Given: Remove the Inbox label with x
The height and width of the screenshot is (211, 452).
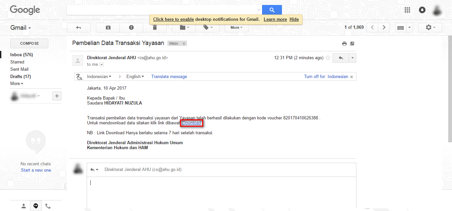Looking at the screenshot, I should (184, 44).
